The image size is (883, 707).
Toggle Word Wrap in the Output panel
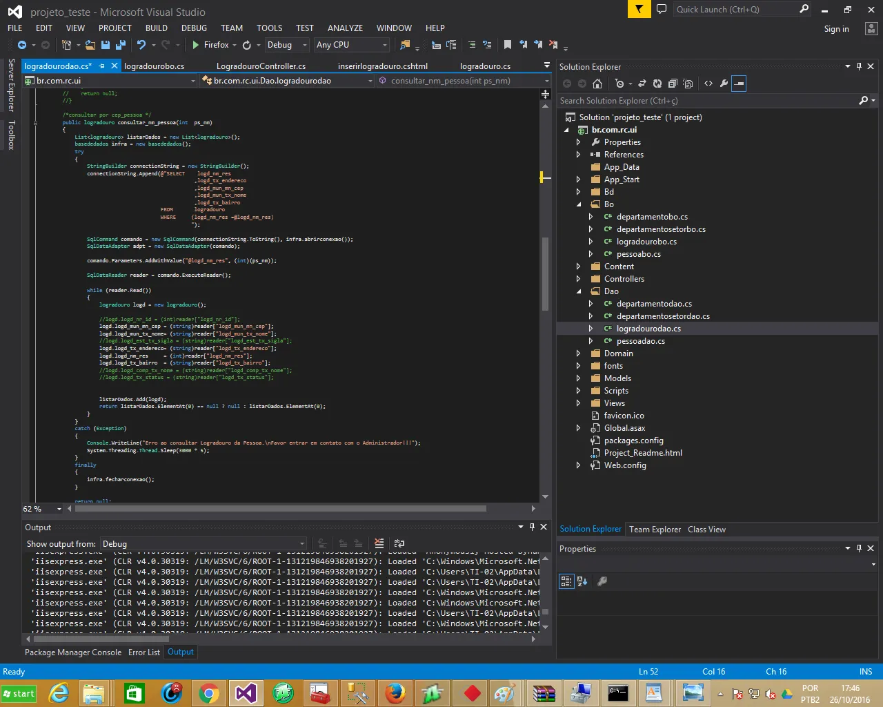[x=399, y=544]
